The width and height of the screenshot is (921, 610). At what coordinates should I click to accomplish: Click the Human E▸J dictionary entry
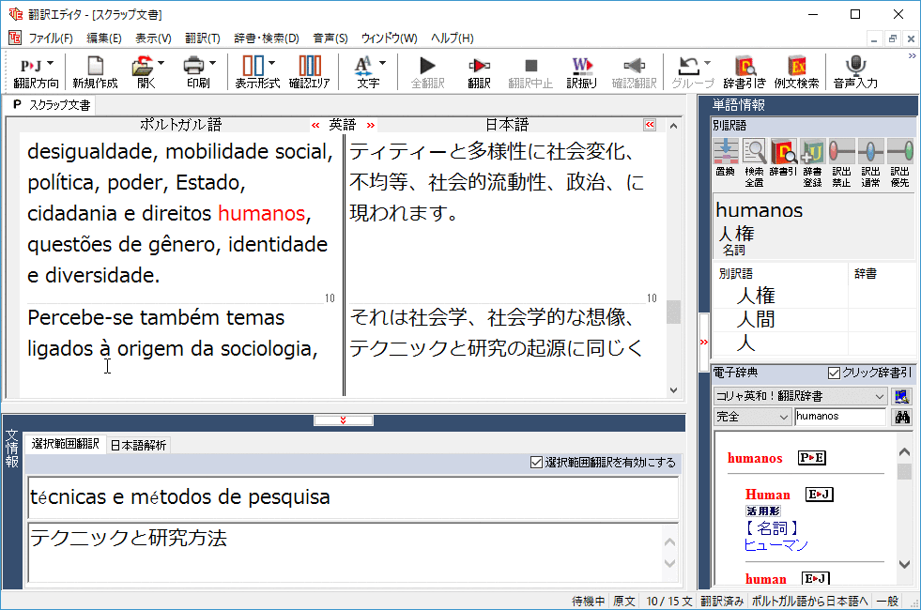pyautogui.click(x=790, y=495)
